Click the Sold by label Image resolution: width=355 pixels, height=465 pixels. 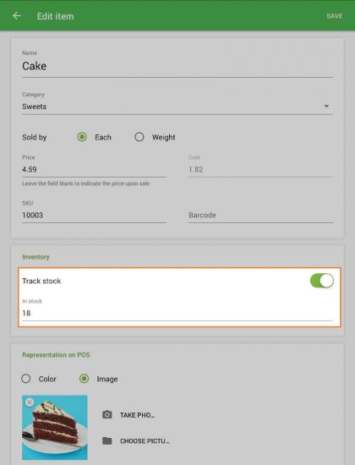click(x=35, y=137)
